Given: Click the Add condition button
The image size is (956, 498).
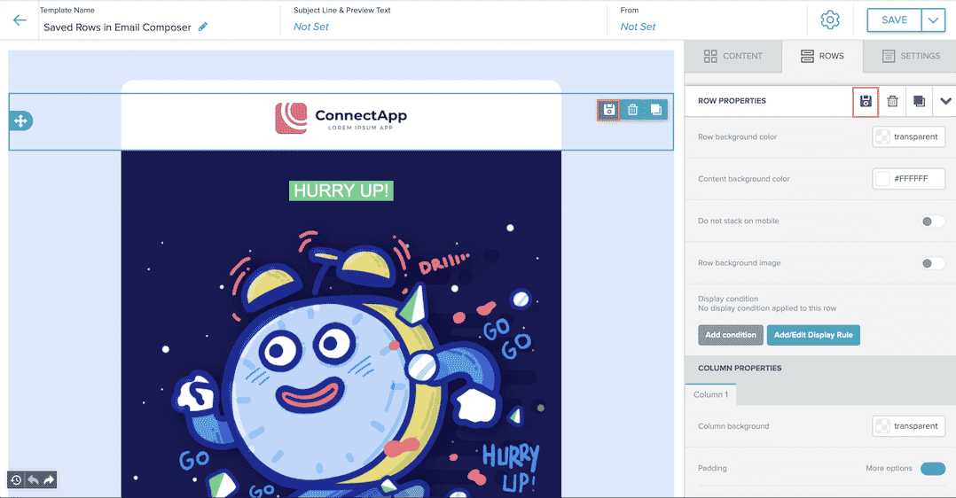Looking at the screenshot, I should pos(731,335).
